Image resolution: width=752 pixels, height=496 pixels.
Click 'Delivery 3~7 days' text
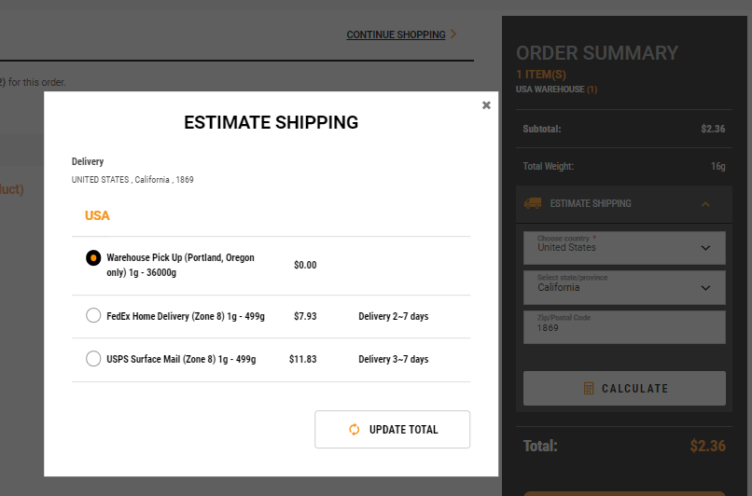point(394,360)
